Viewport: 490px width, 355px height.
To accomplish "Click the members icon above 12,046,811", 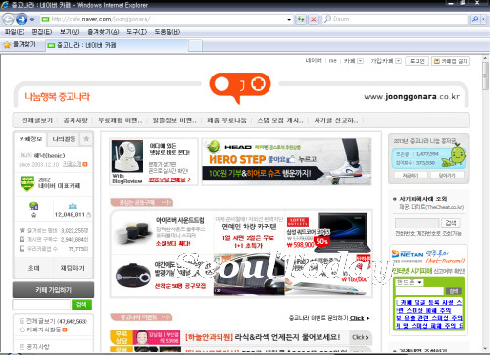I will pyautogui.click(x=73, y=206).
